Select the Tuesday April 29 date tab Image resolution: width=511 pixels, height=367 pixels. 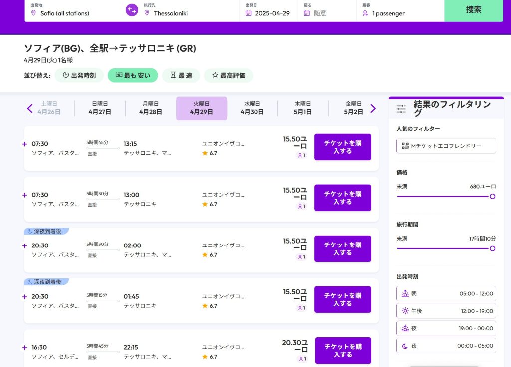pos(202,108)
